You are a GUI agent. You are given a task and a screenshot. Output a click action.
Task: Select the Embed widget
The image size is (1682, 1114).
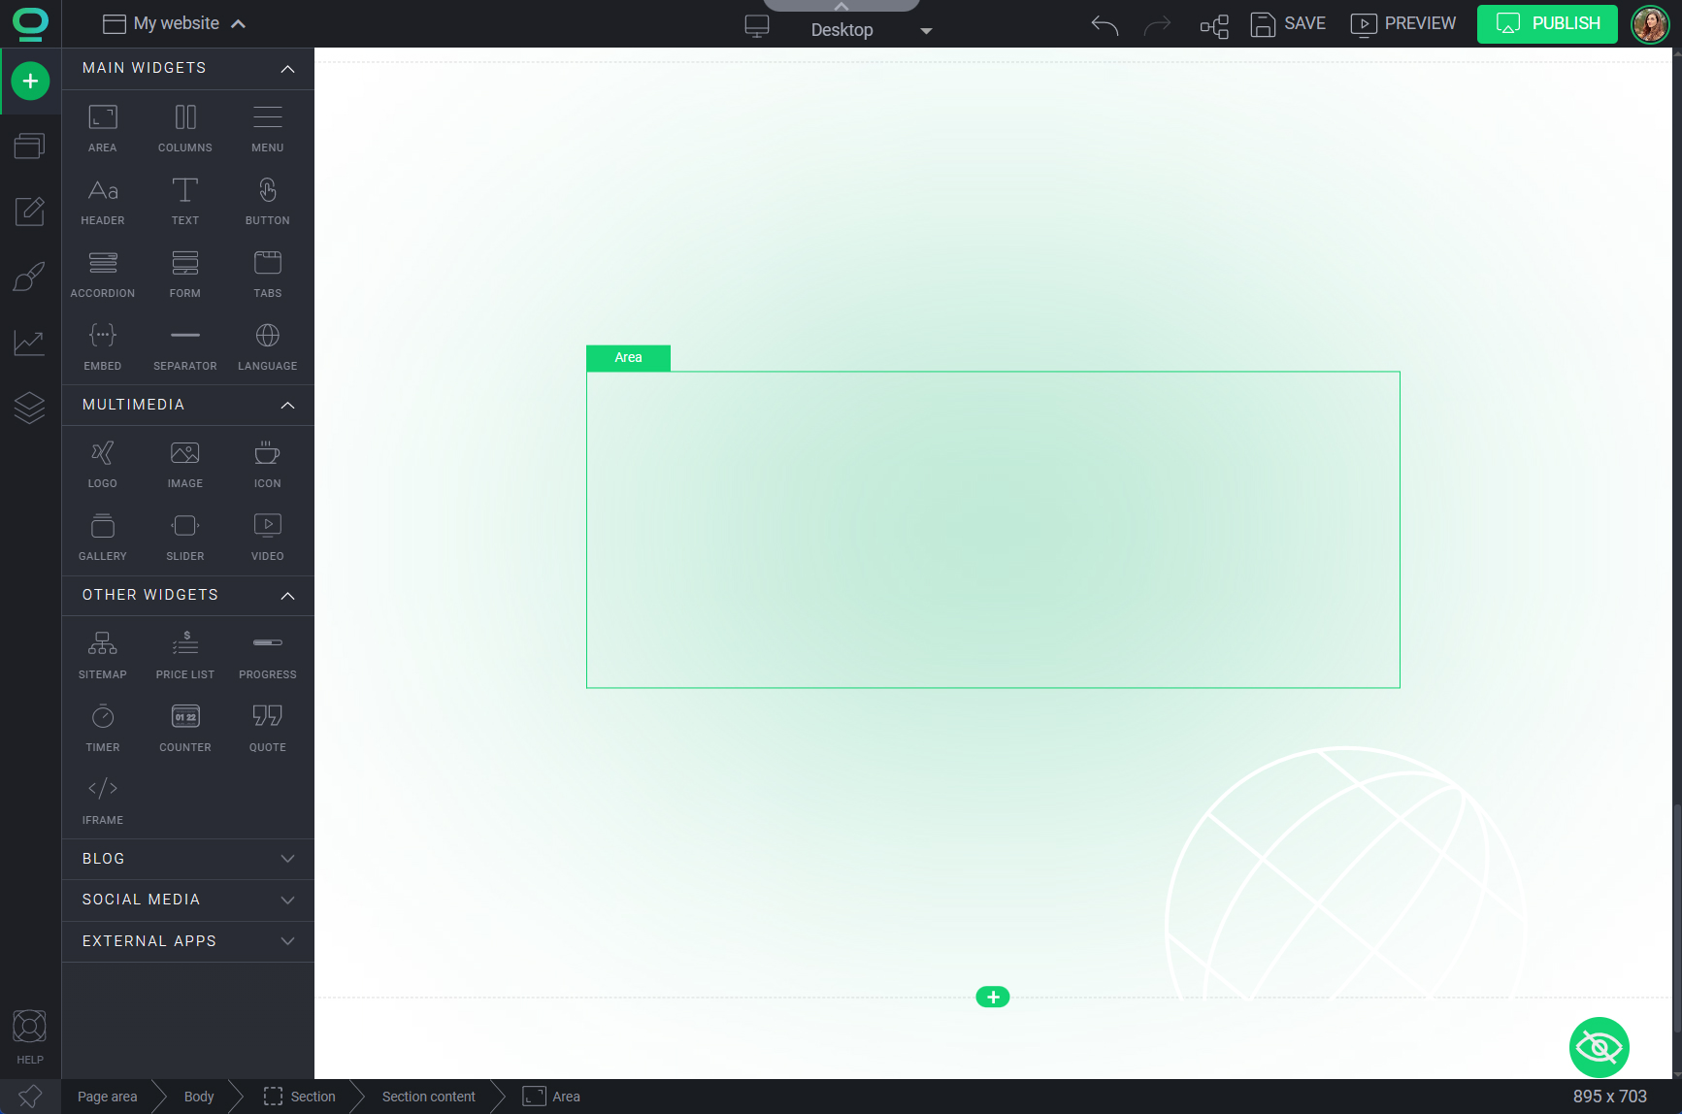click(103, 346)
